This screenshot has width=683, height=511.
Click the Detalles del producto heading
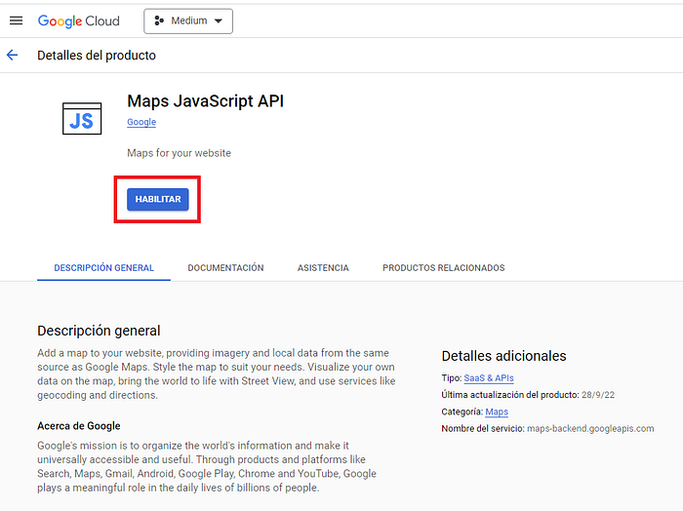coord(97,56)
